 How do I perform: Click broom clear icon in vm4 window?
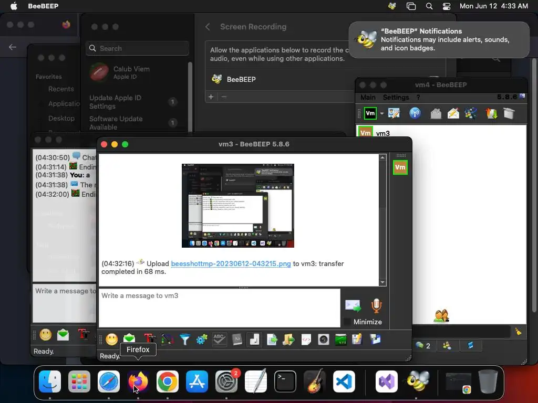pos(518,332)
